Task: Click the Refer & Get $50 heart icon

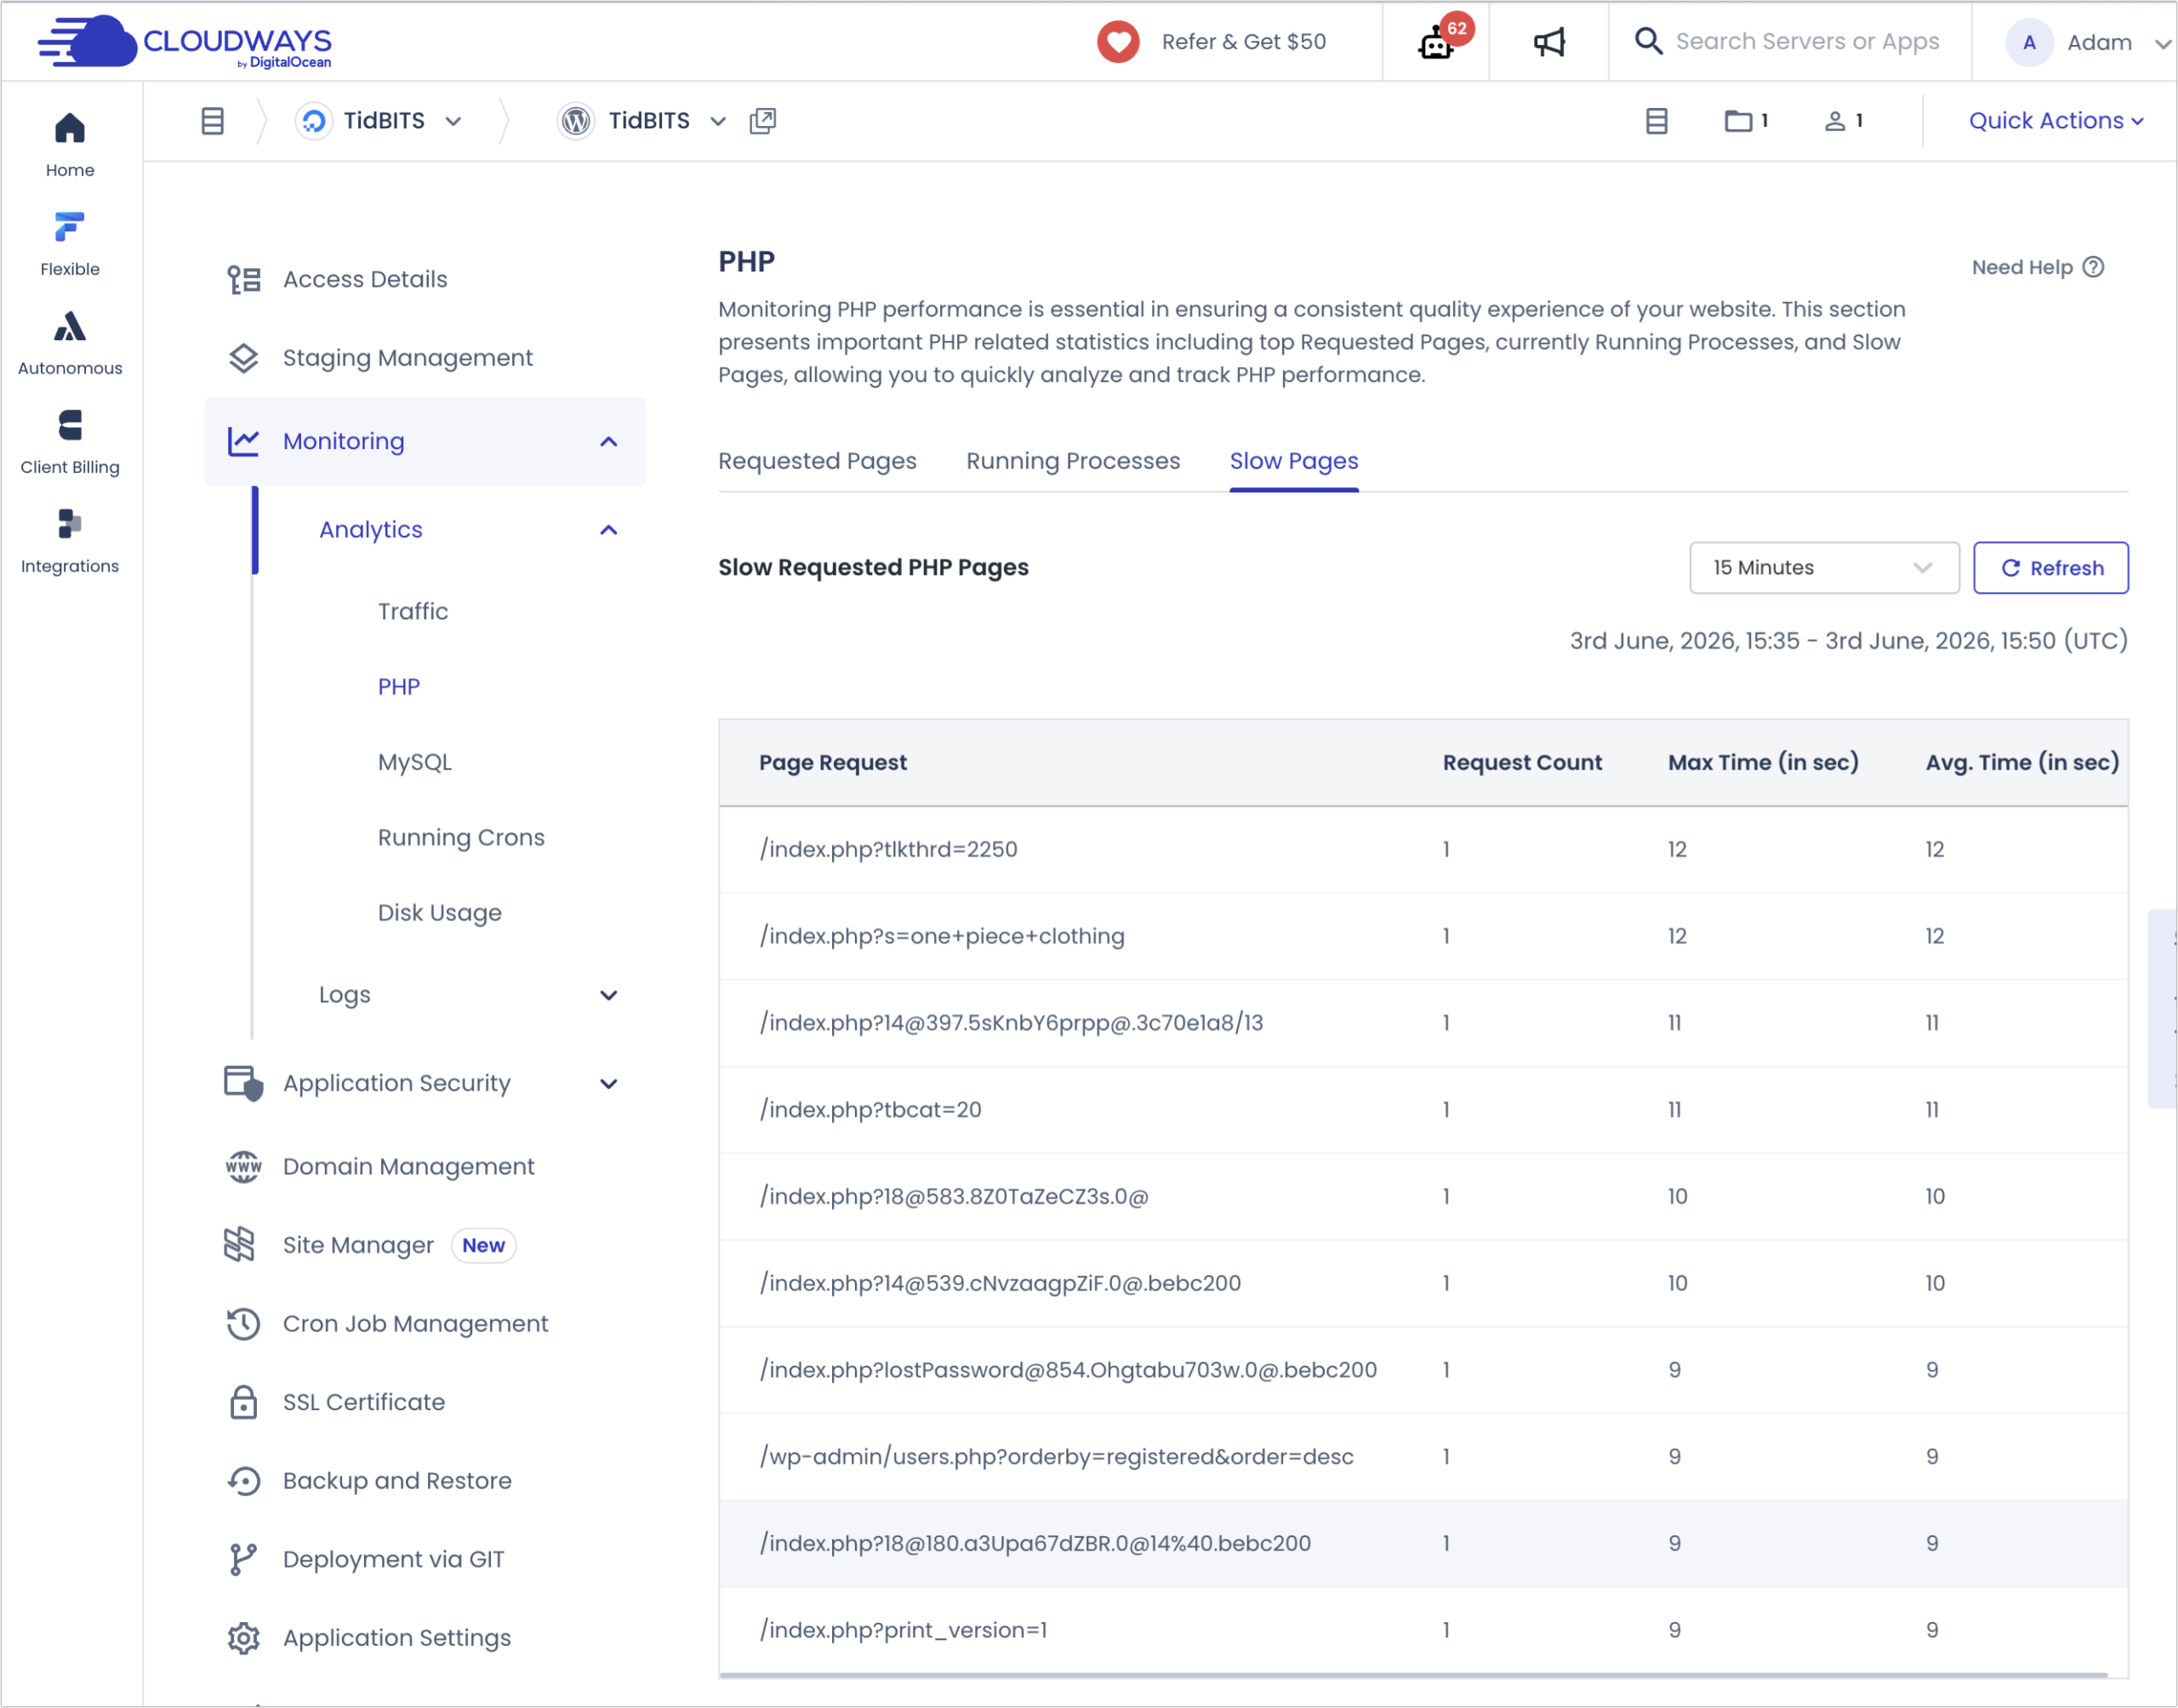Action: (x=1118, y=42)
